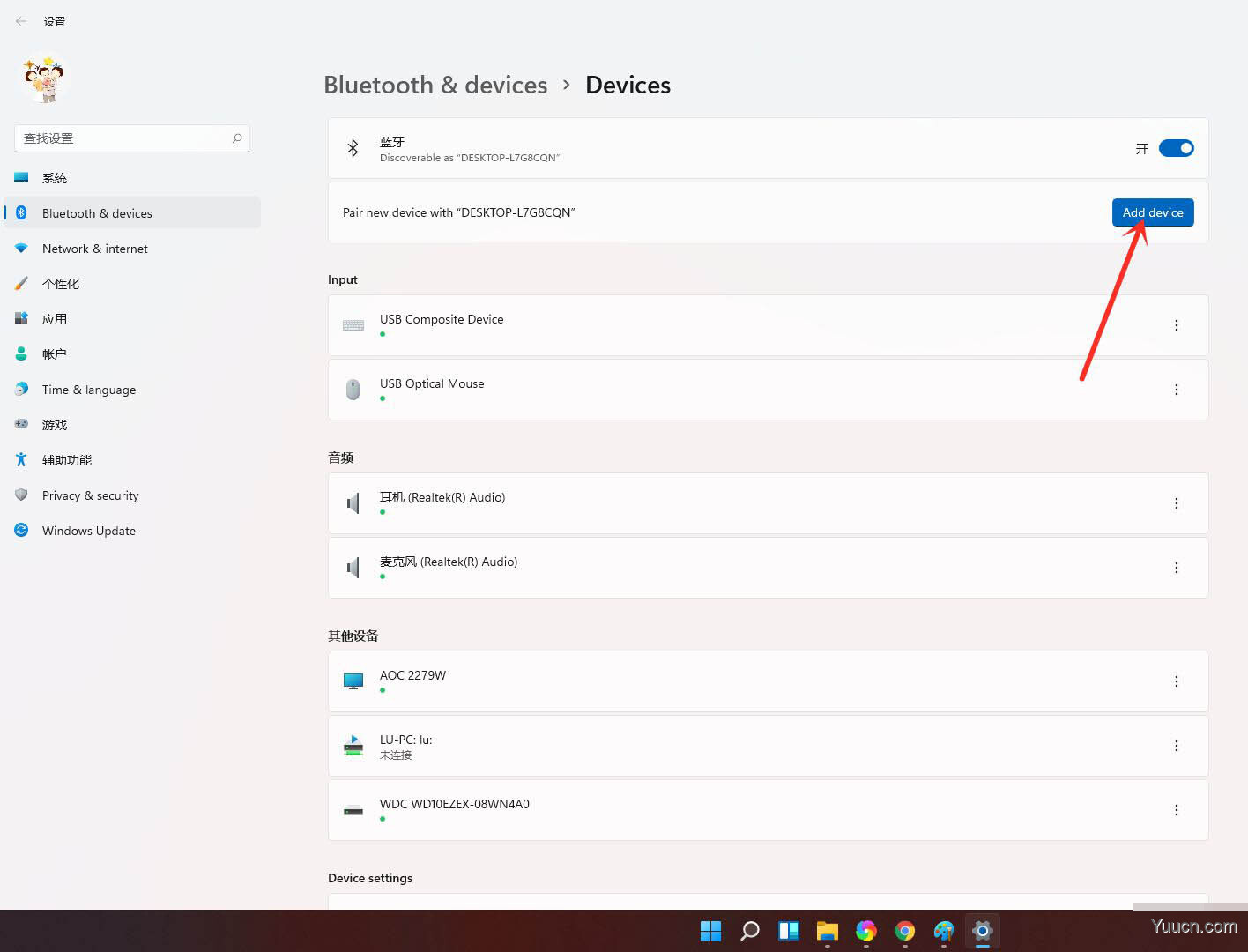Open taskbar Search magnifier

click(750, 931)
